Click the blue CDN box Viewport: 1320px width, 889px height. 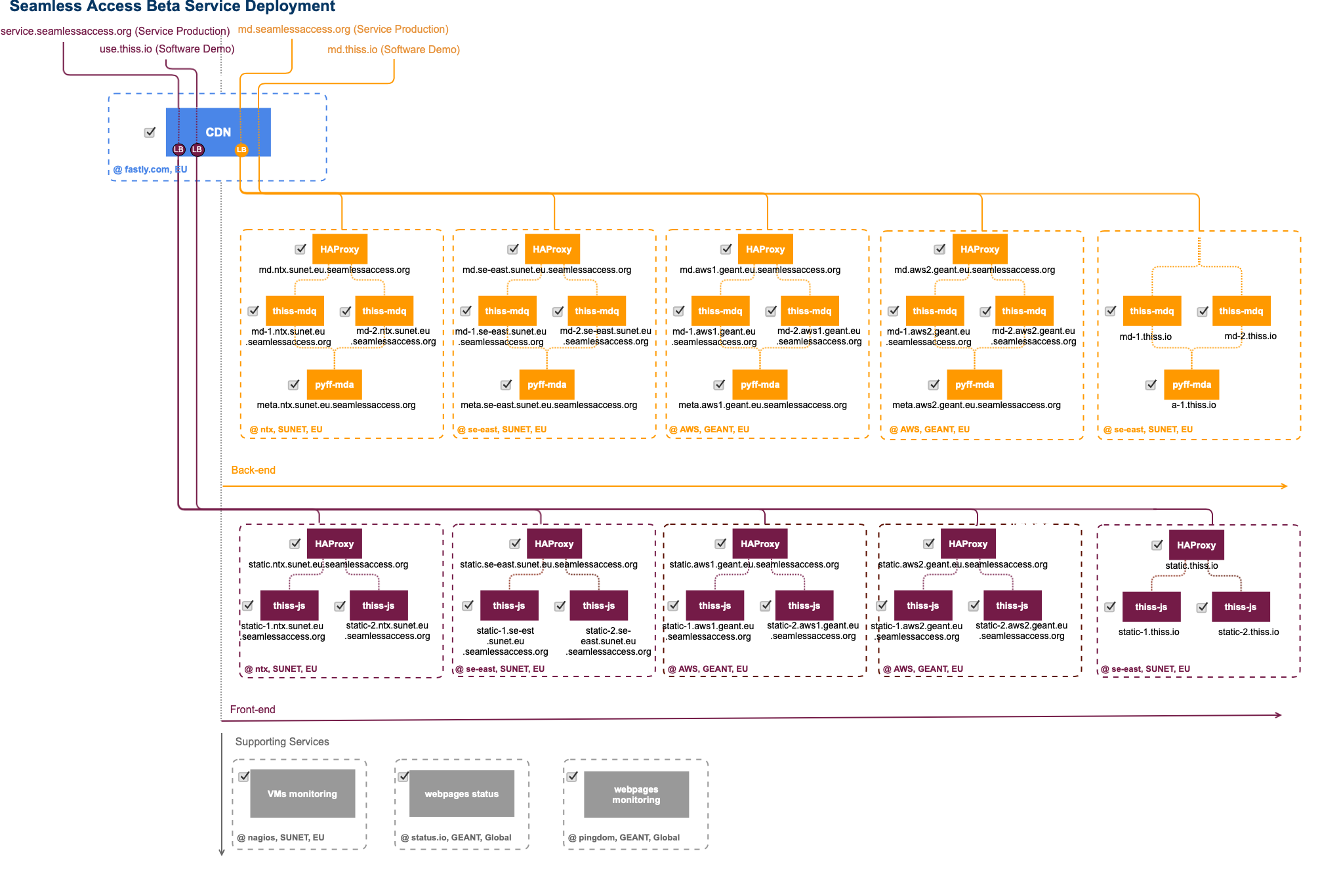[x=218, y=132]
